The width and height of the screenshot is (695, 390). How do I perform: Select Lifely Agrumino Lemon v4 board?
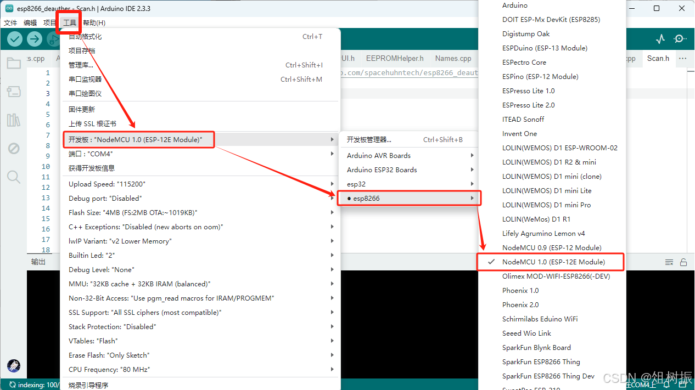point(552,233)
